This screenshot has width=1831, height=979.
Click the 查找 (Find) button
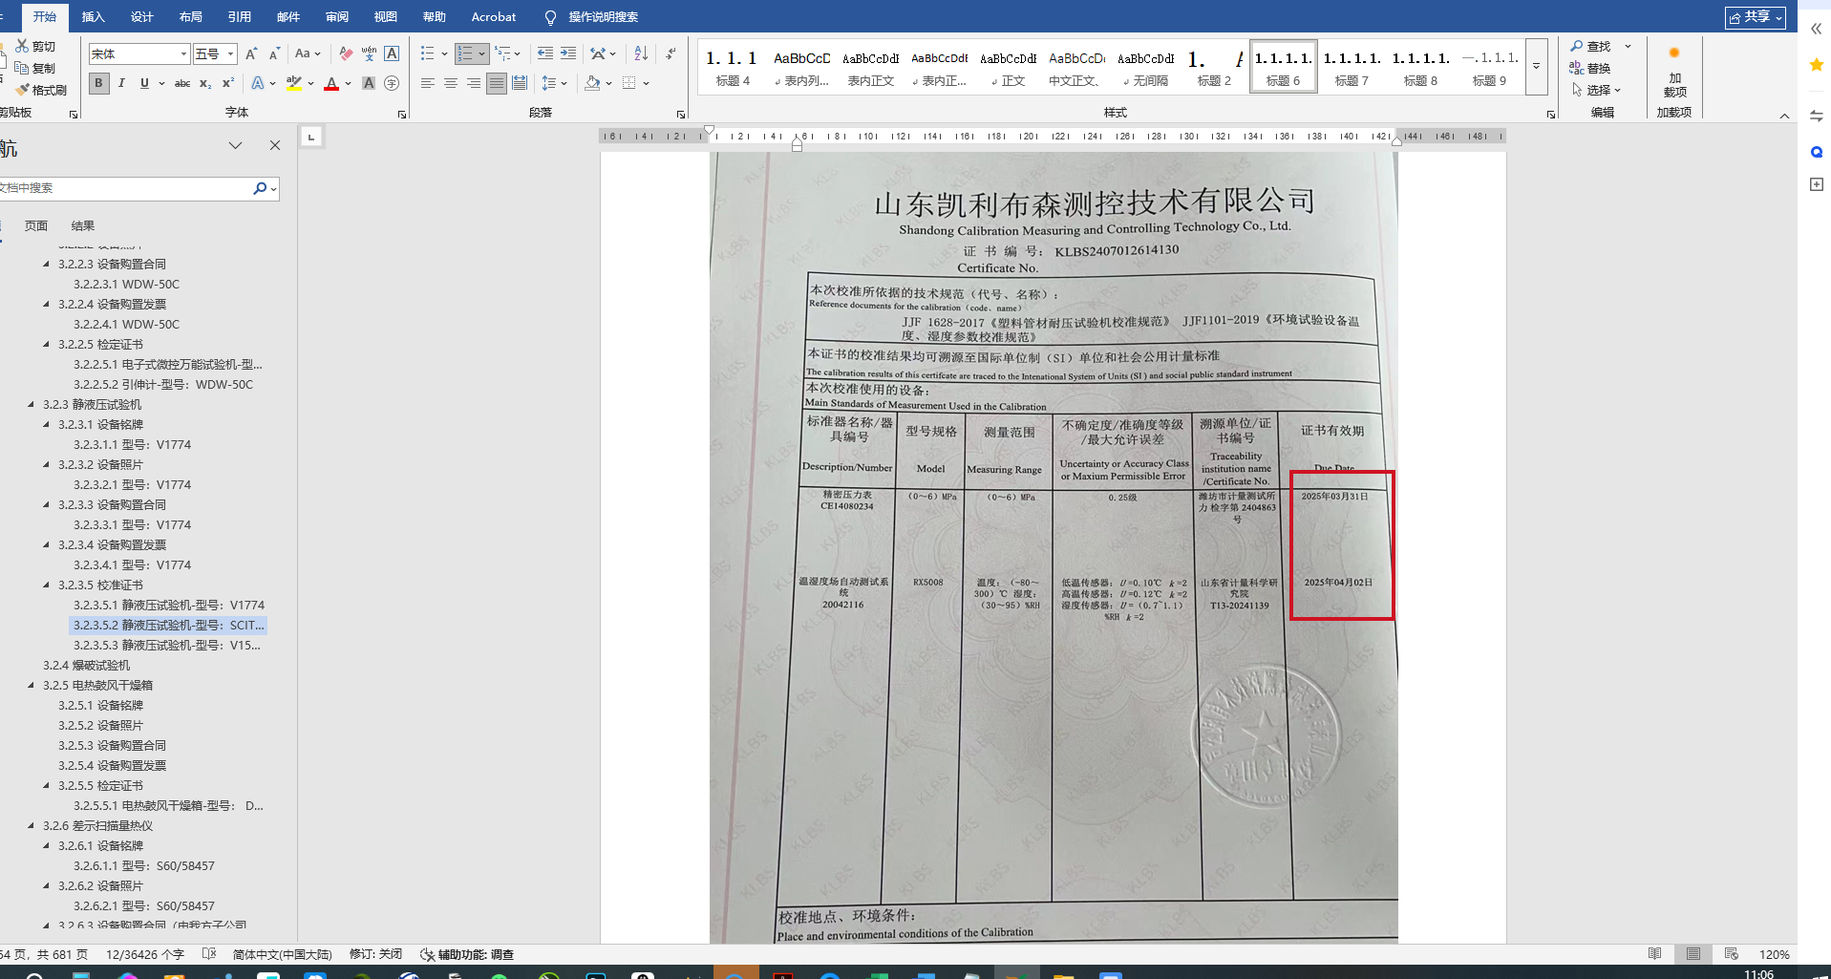pyautogui.click(x=1591, y=46)
